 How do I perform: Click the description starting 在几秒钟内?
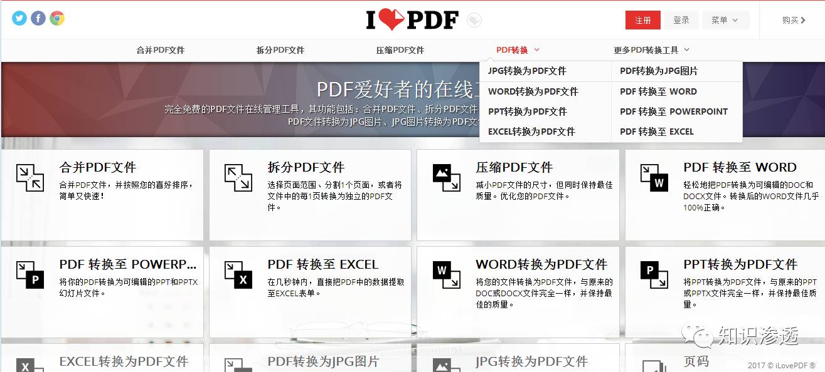point(336,287)
